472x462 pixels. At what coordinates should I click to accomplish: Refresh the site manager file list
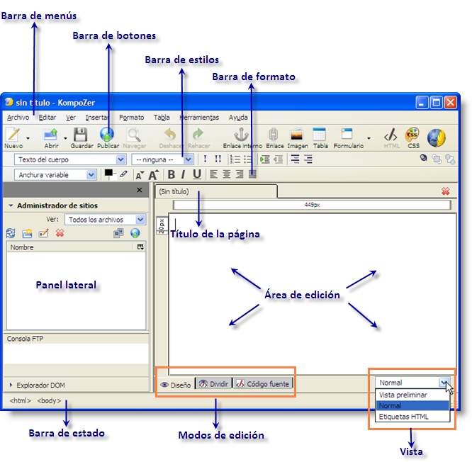point(11,233)
